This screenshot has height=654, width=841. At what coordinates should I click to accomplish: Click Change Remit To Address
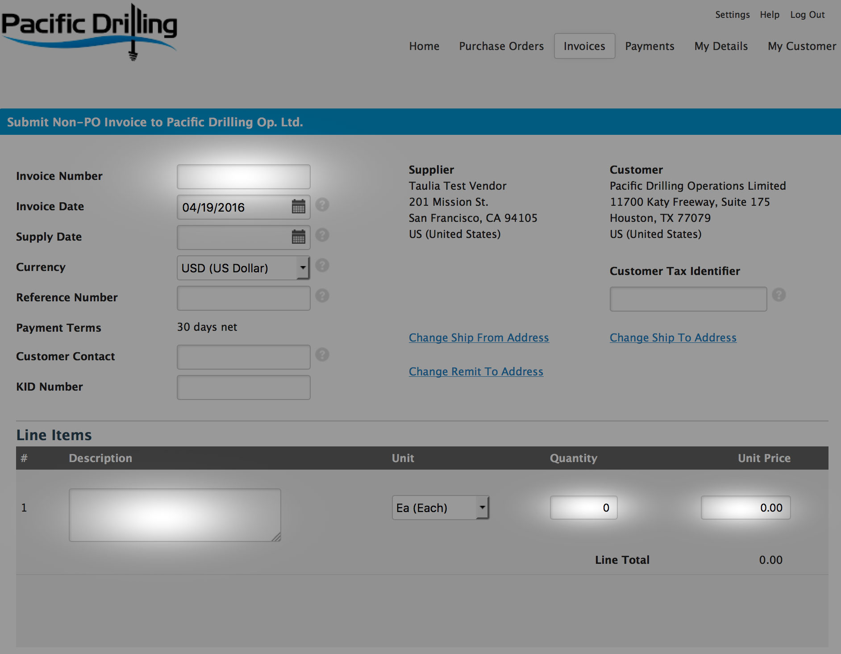point(476,371)
